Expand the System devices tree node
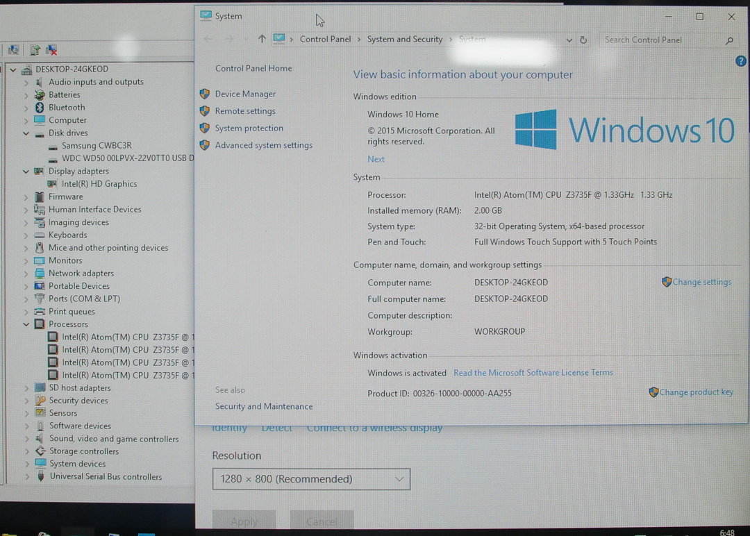750x536 pixels. coord(27,464)
